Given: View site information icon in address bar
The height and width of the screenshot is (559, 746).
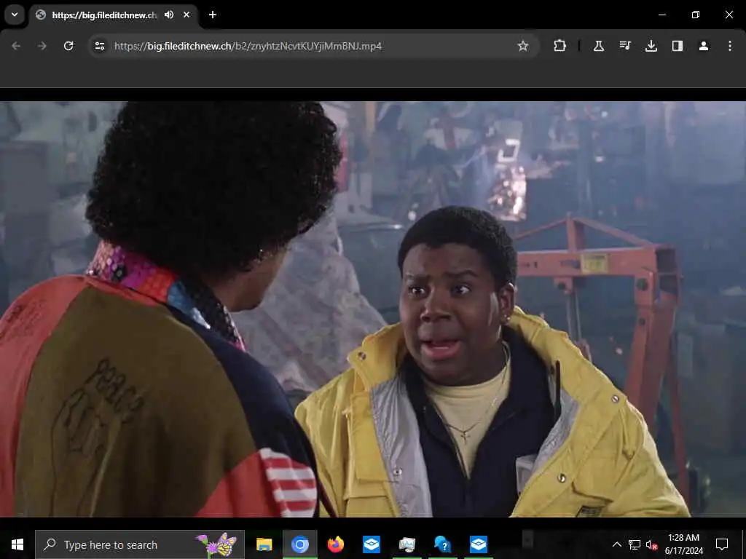Looking at the screenshot, I should tap(99, 46).
